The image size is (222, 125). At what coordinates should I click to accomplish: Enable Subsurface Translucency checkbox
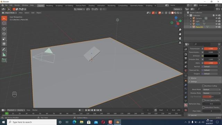point(203,107)
